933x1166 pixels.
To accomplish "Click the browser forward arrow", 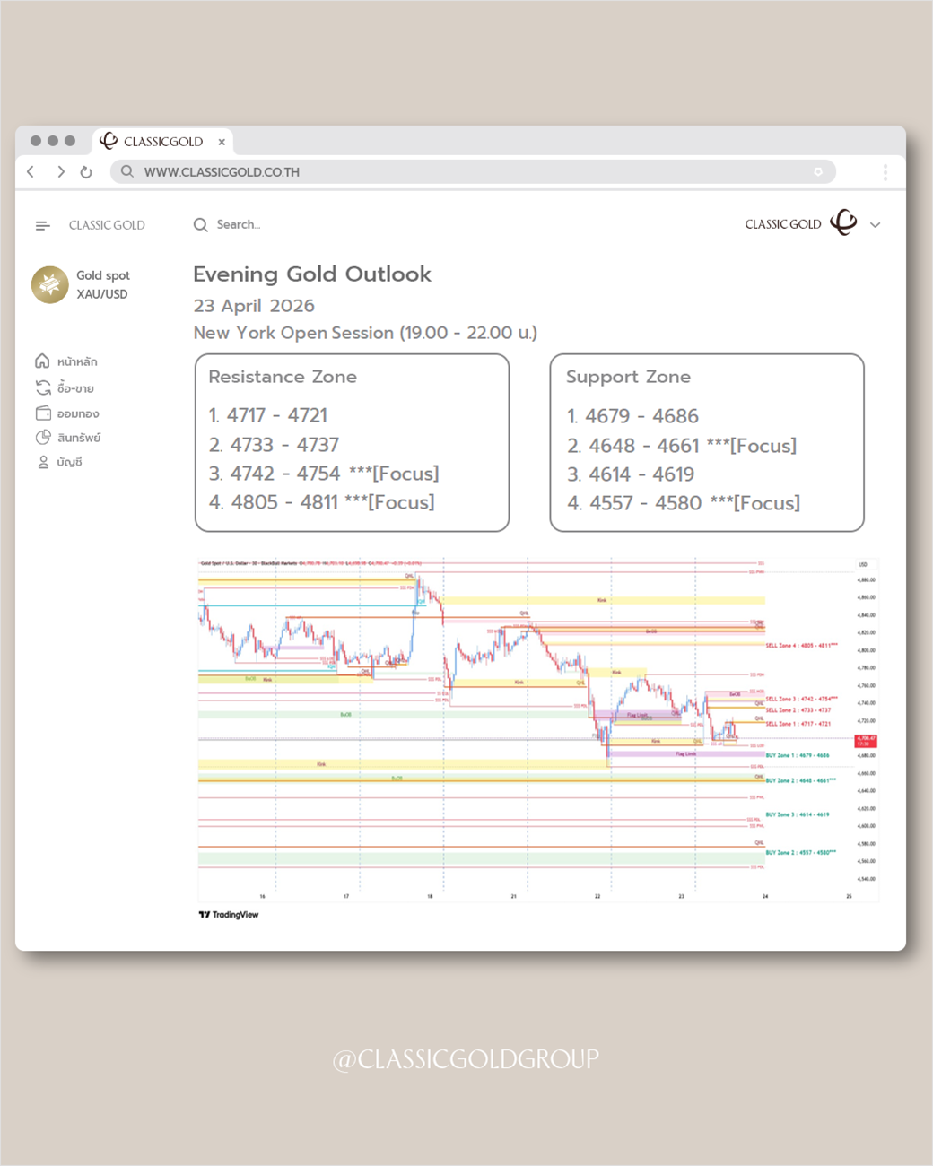I will [60, 171].
